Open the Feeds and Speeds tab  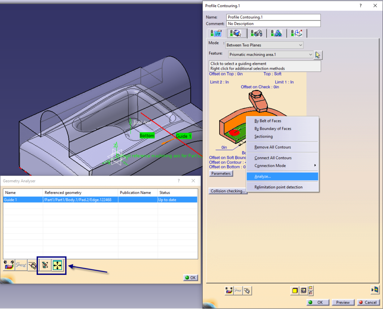pos(276,33)
